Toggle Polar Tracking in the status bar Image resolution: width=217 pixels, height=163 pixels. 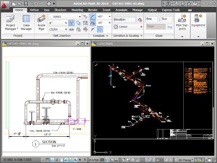coord(57,160)
